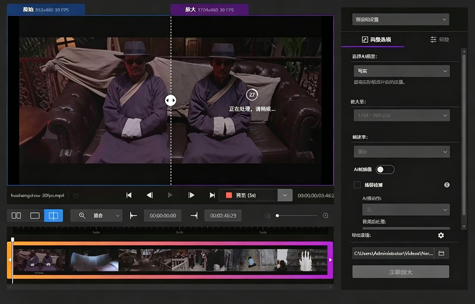Click the play button
Viewport: 475px width, 304px height.
(x=170, y=195)
